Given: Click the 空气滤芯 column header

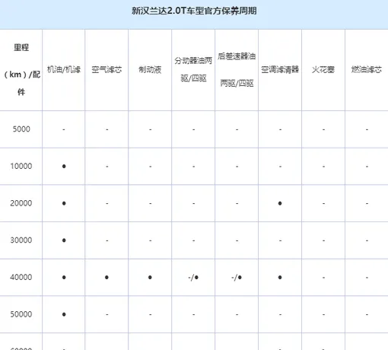Looking at the screenshot, I should click(107, 69).
